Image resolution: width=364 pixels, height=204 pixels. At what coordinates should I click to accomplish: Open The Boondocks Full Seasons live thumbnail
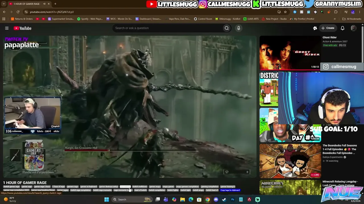(x=290, y=161)
